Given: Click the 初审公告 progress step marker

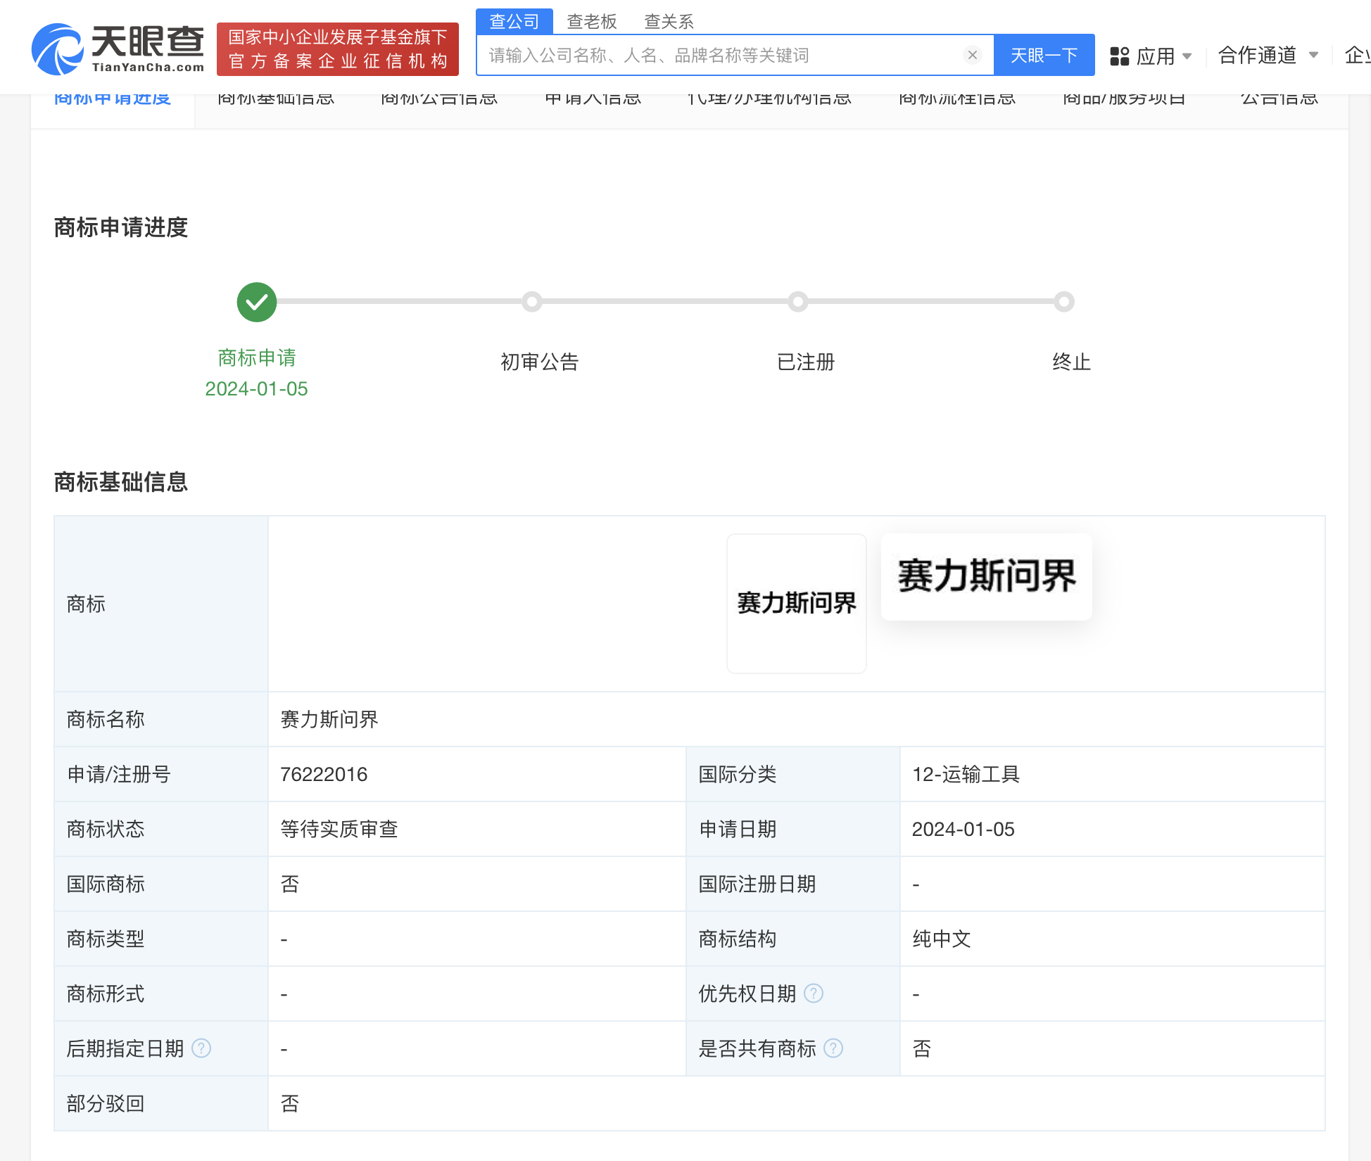Looking at the screenshot, I should (x=532, y=302).
